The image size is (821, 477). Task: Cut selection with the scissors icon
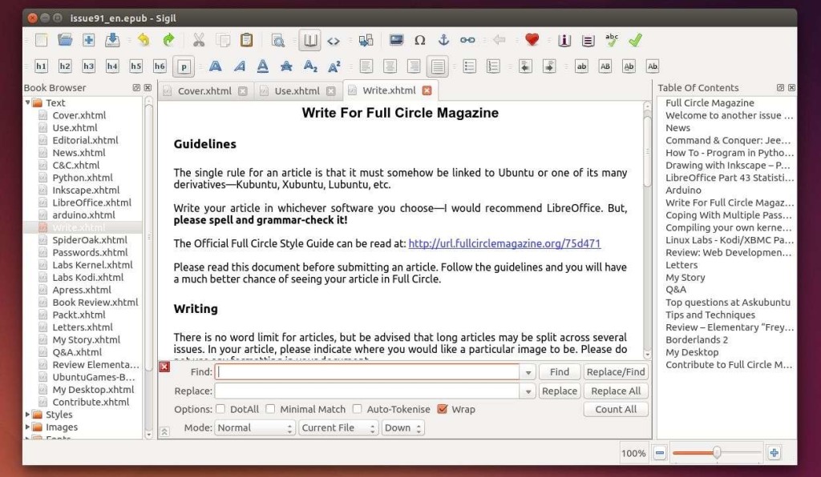pyautogui.click(x=199, y=40)
